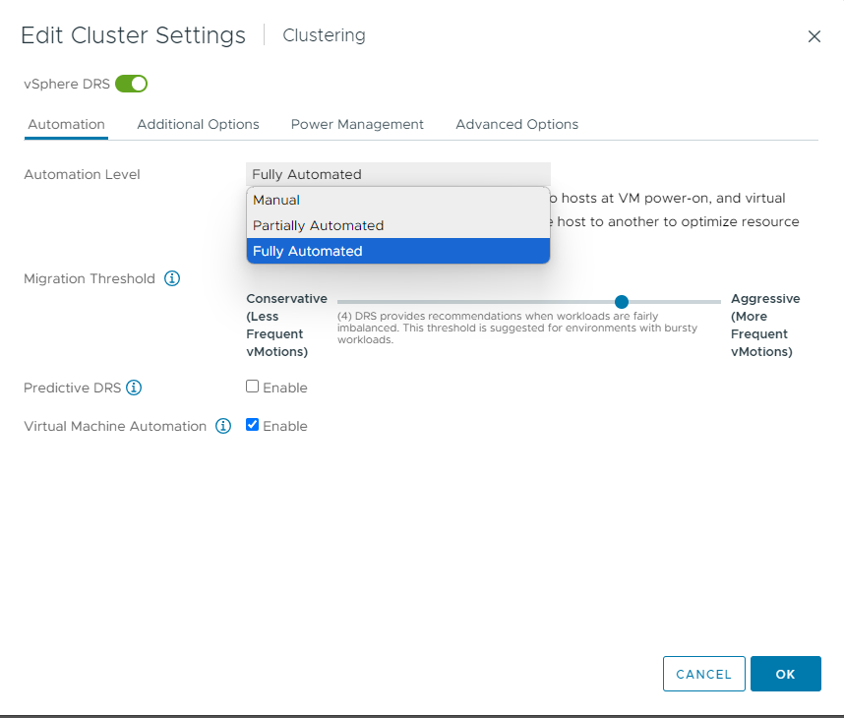Open the Advanced Options tab
844x718 pixels.
pos(517,124)
